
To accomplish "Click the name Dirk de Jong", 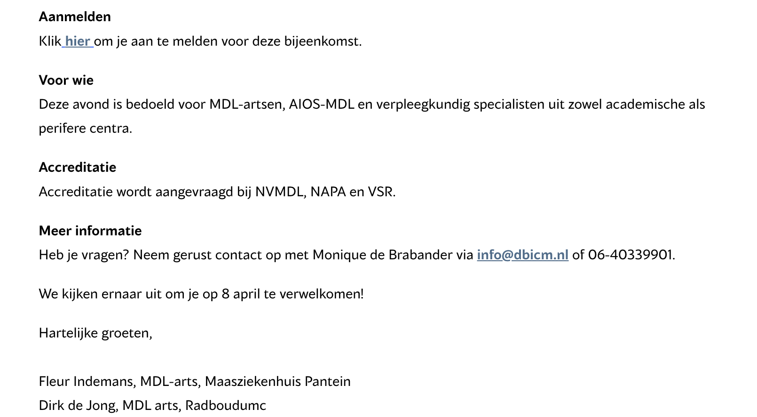I will point(79,406).
